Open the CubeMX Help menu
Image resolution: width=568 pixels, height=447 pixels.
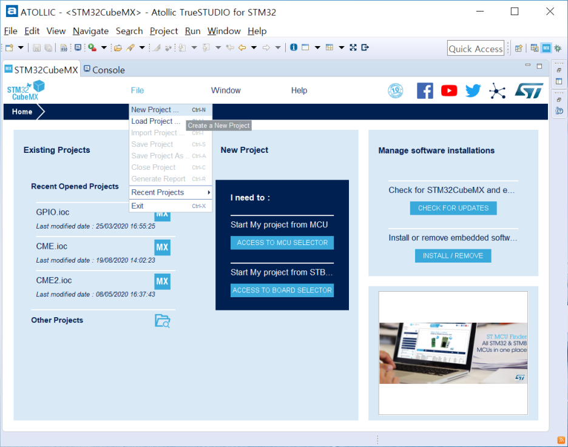[x=299, y=90]
